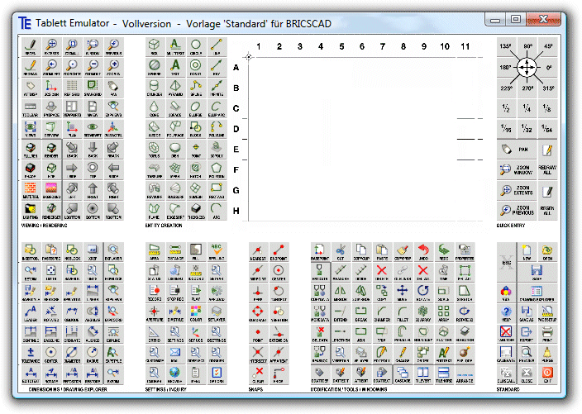
Task: Open the Mail envelope icon
Action: point(175,355)
